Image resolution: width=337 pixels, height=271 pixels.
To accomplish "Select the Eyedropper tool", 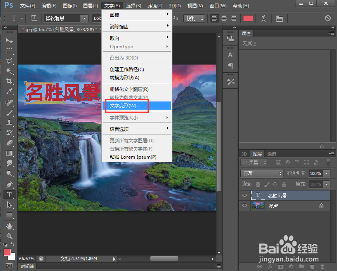I will (9, 91).
